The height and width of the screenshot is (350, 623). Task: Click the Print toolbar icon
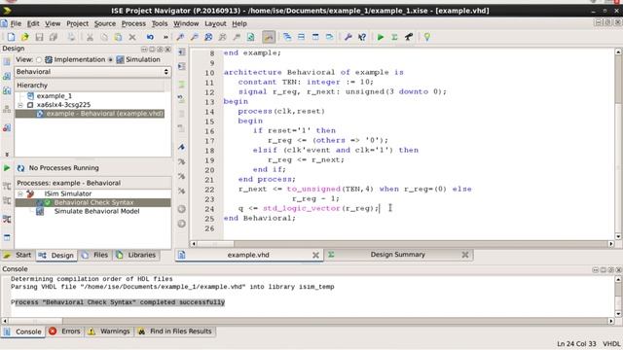click(71, 37)
